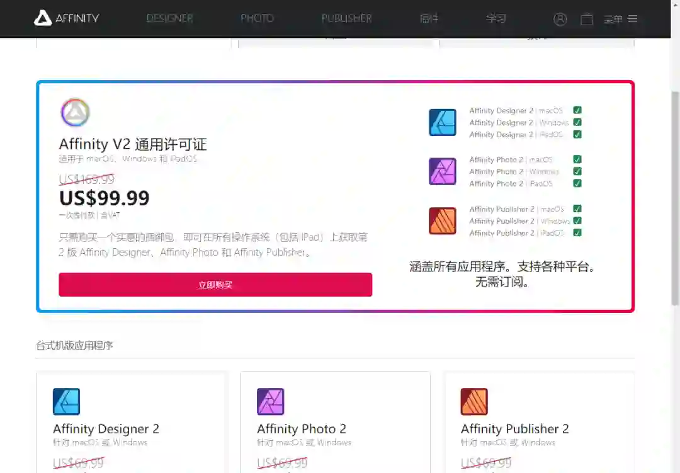Click the US$99.99 price text
This screenshot has width=680, height=473.
104,198
